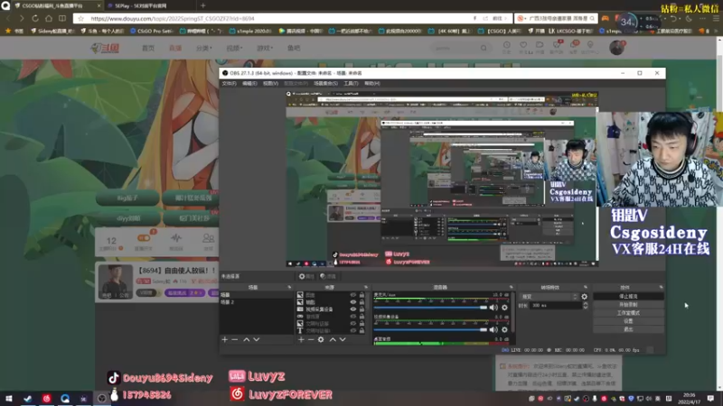Click the transition duration stepper arrows
The width and height of the screenshot is (723, 406).
click(x=586, y=305)
